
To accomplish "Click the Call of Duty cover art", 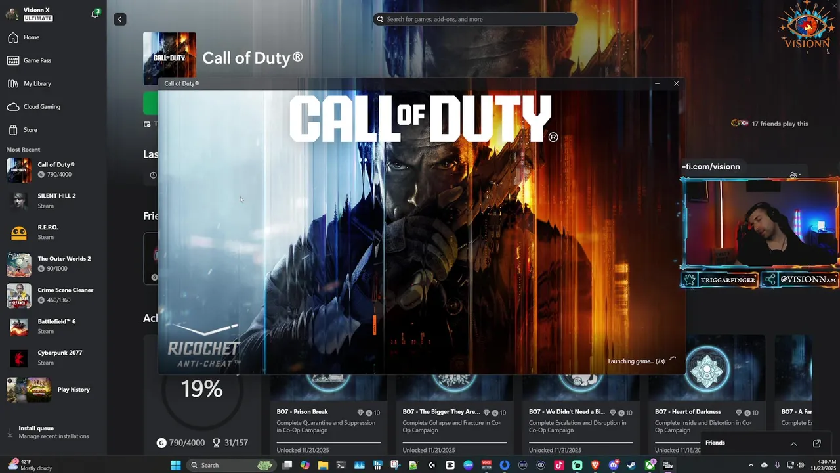I will [x=169, y=58].
